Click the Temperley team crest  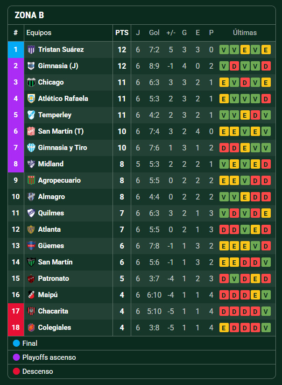pos(31,115)
